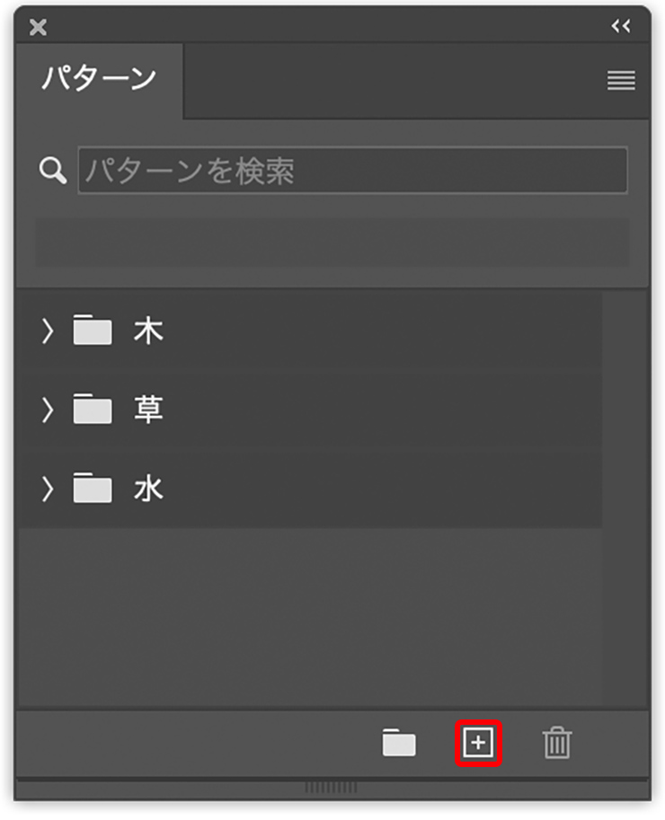Select the パターン panel tab

click(x=100, y=80)
